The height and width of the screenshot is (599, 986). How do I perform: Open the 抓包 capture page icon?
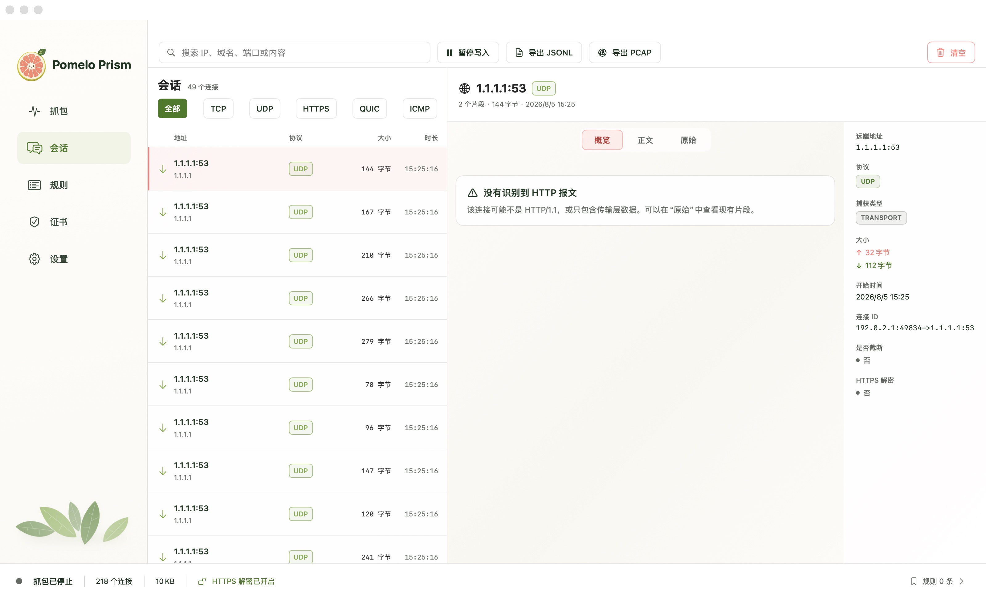35,111
